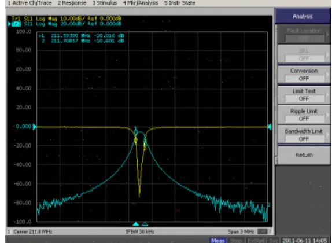Click the SRL softkey
Viewport: 332px width, 243px height.
tap(304, 54)
